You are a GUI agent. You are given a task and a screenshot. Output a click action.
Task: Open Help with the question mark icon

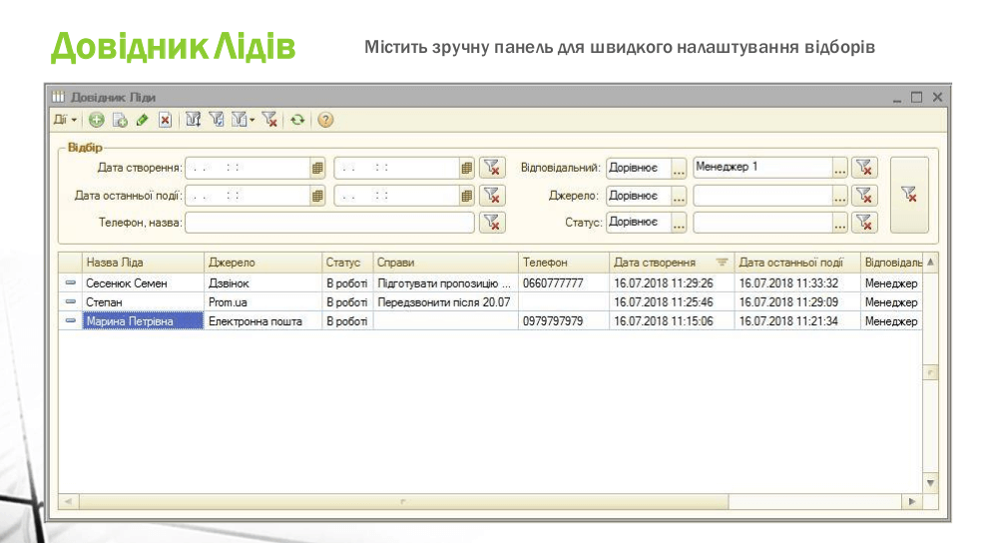click(325, 120)
